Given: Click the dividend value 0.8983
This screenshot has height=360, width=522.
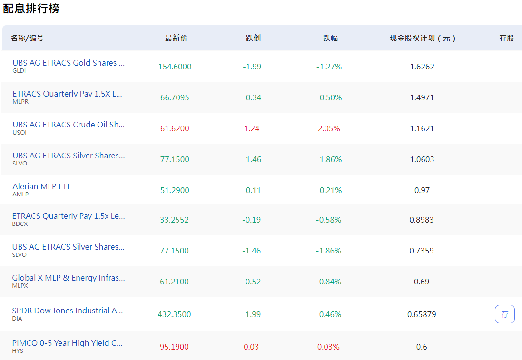Looking at the screenshot, I should pyautogui.click(x=422, y=220).
